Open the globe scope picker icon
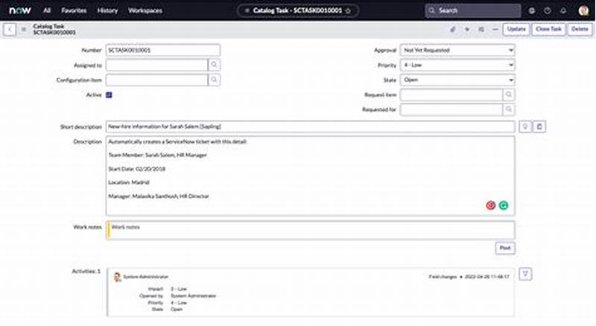The width and height of the screenshot is (596, 326). point(532,10)
